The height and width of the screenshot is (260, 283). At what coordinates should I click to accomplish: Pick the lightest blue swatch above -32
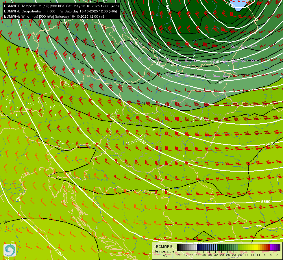tap(217, 247)
